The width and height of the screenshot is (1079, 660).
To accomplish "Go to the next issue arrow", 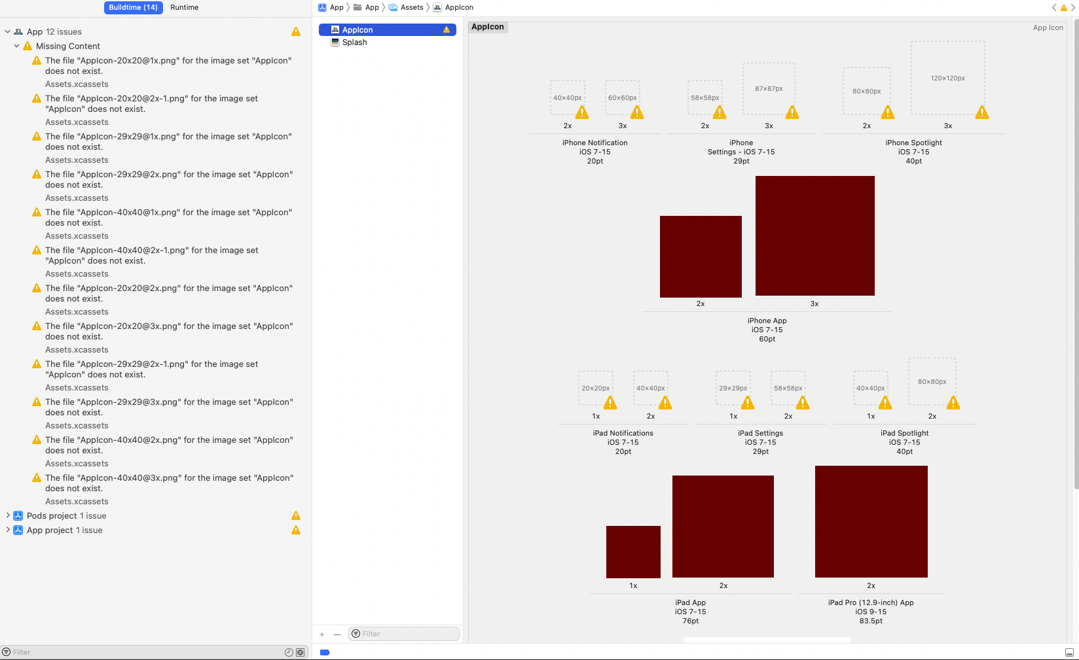I will pos(1073,7).
